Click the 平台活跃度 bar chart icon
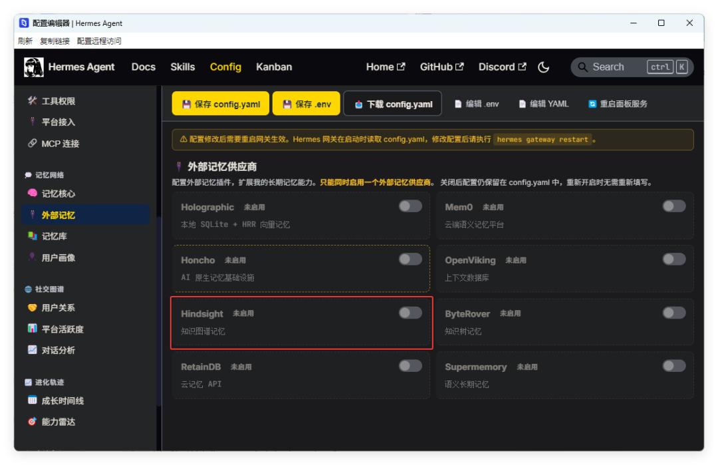This screenshot has height=465, width=718. point(32,329)
